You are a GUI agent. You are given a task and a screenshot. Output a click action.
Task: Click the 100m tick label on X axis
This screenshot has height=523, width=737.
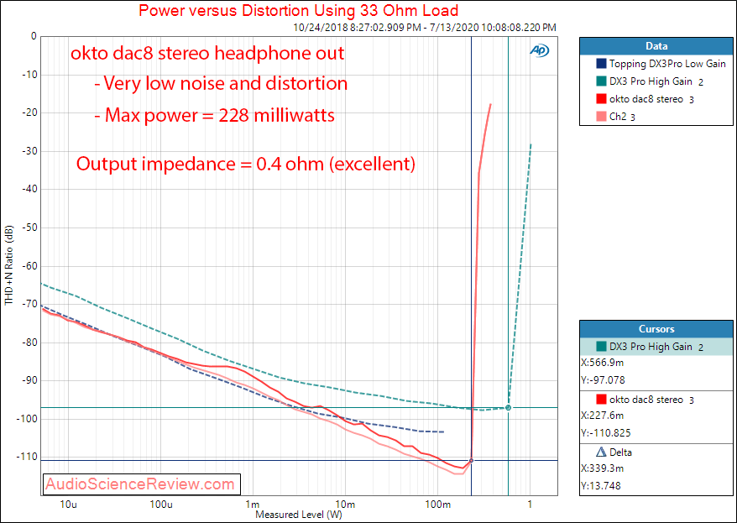coord(437,505)
